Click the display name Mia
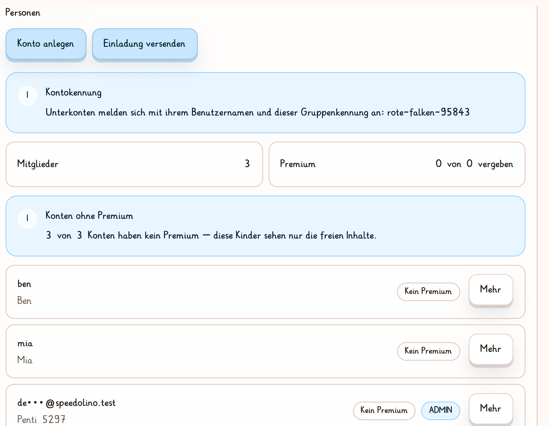The width and height of the screenshot is (549, 426). click(25, 360)
